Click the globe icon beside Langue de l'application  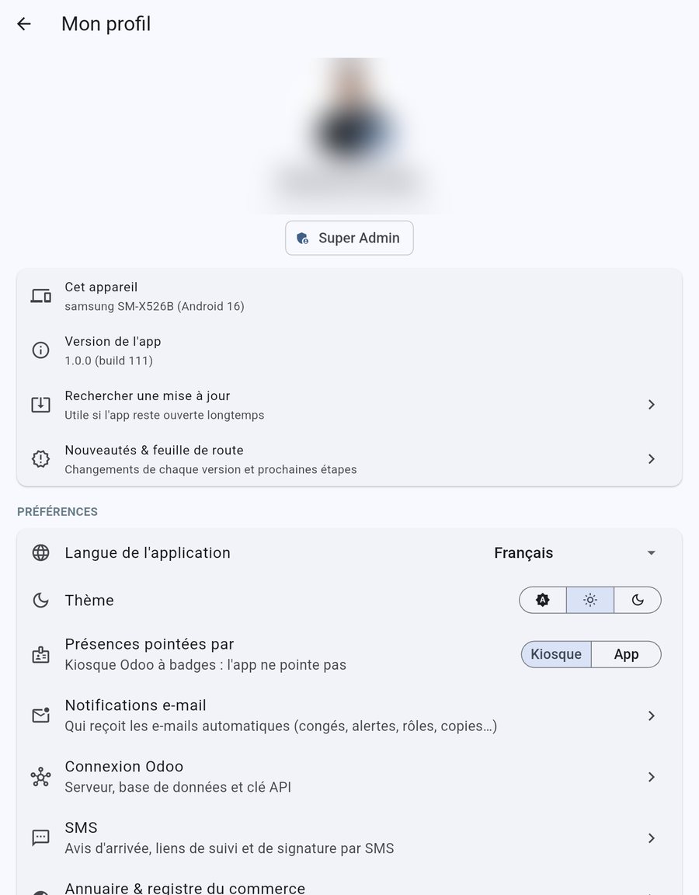(x=40, y=552)
